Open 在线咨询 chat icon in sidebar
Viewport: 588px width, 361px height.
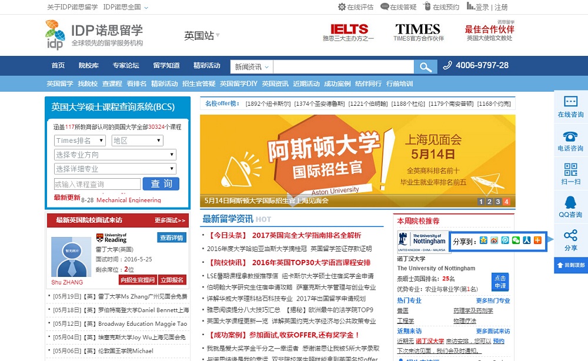coord(570,102)
